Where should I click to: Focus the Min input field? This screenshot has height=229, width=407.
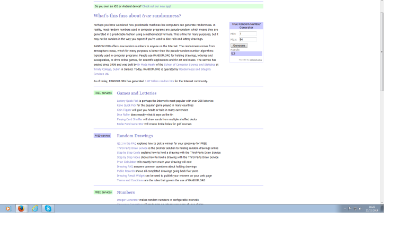(x=247, y=34)
